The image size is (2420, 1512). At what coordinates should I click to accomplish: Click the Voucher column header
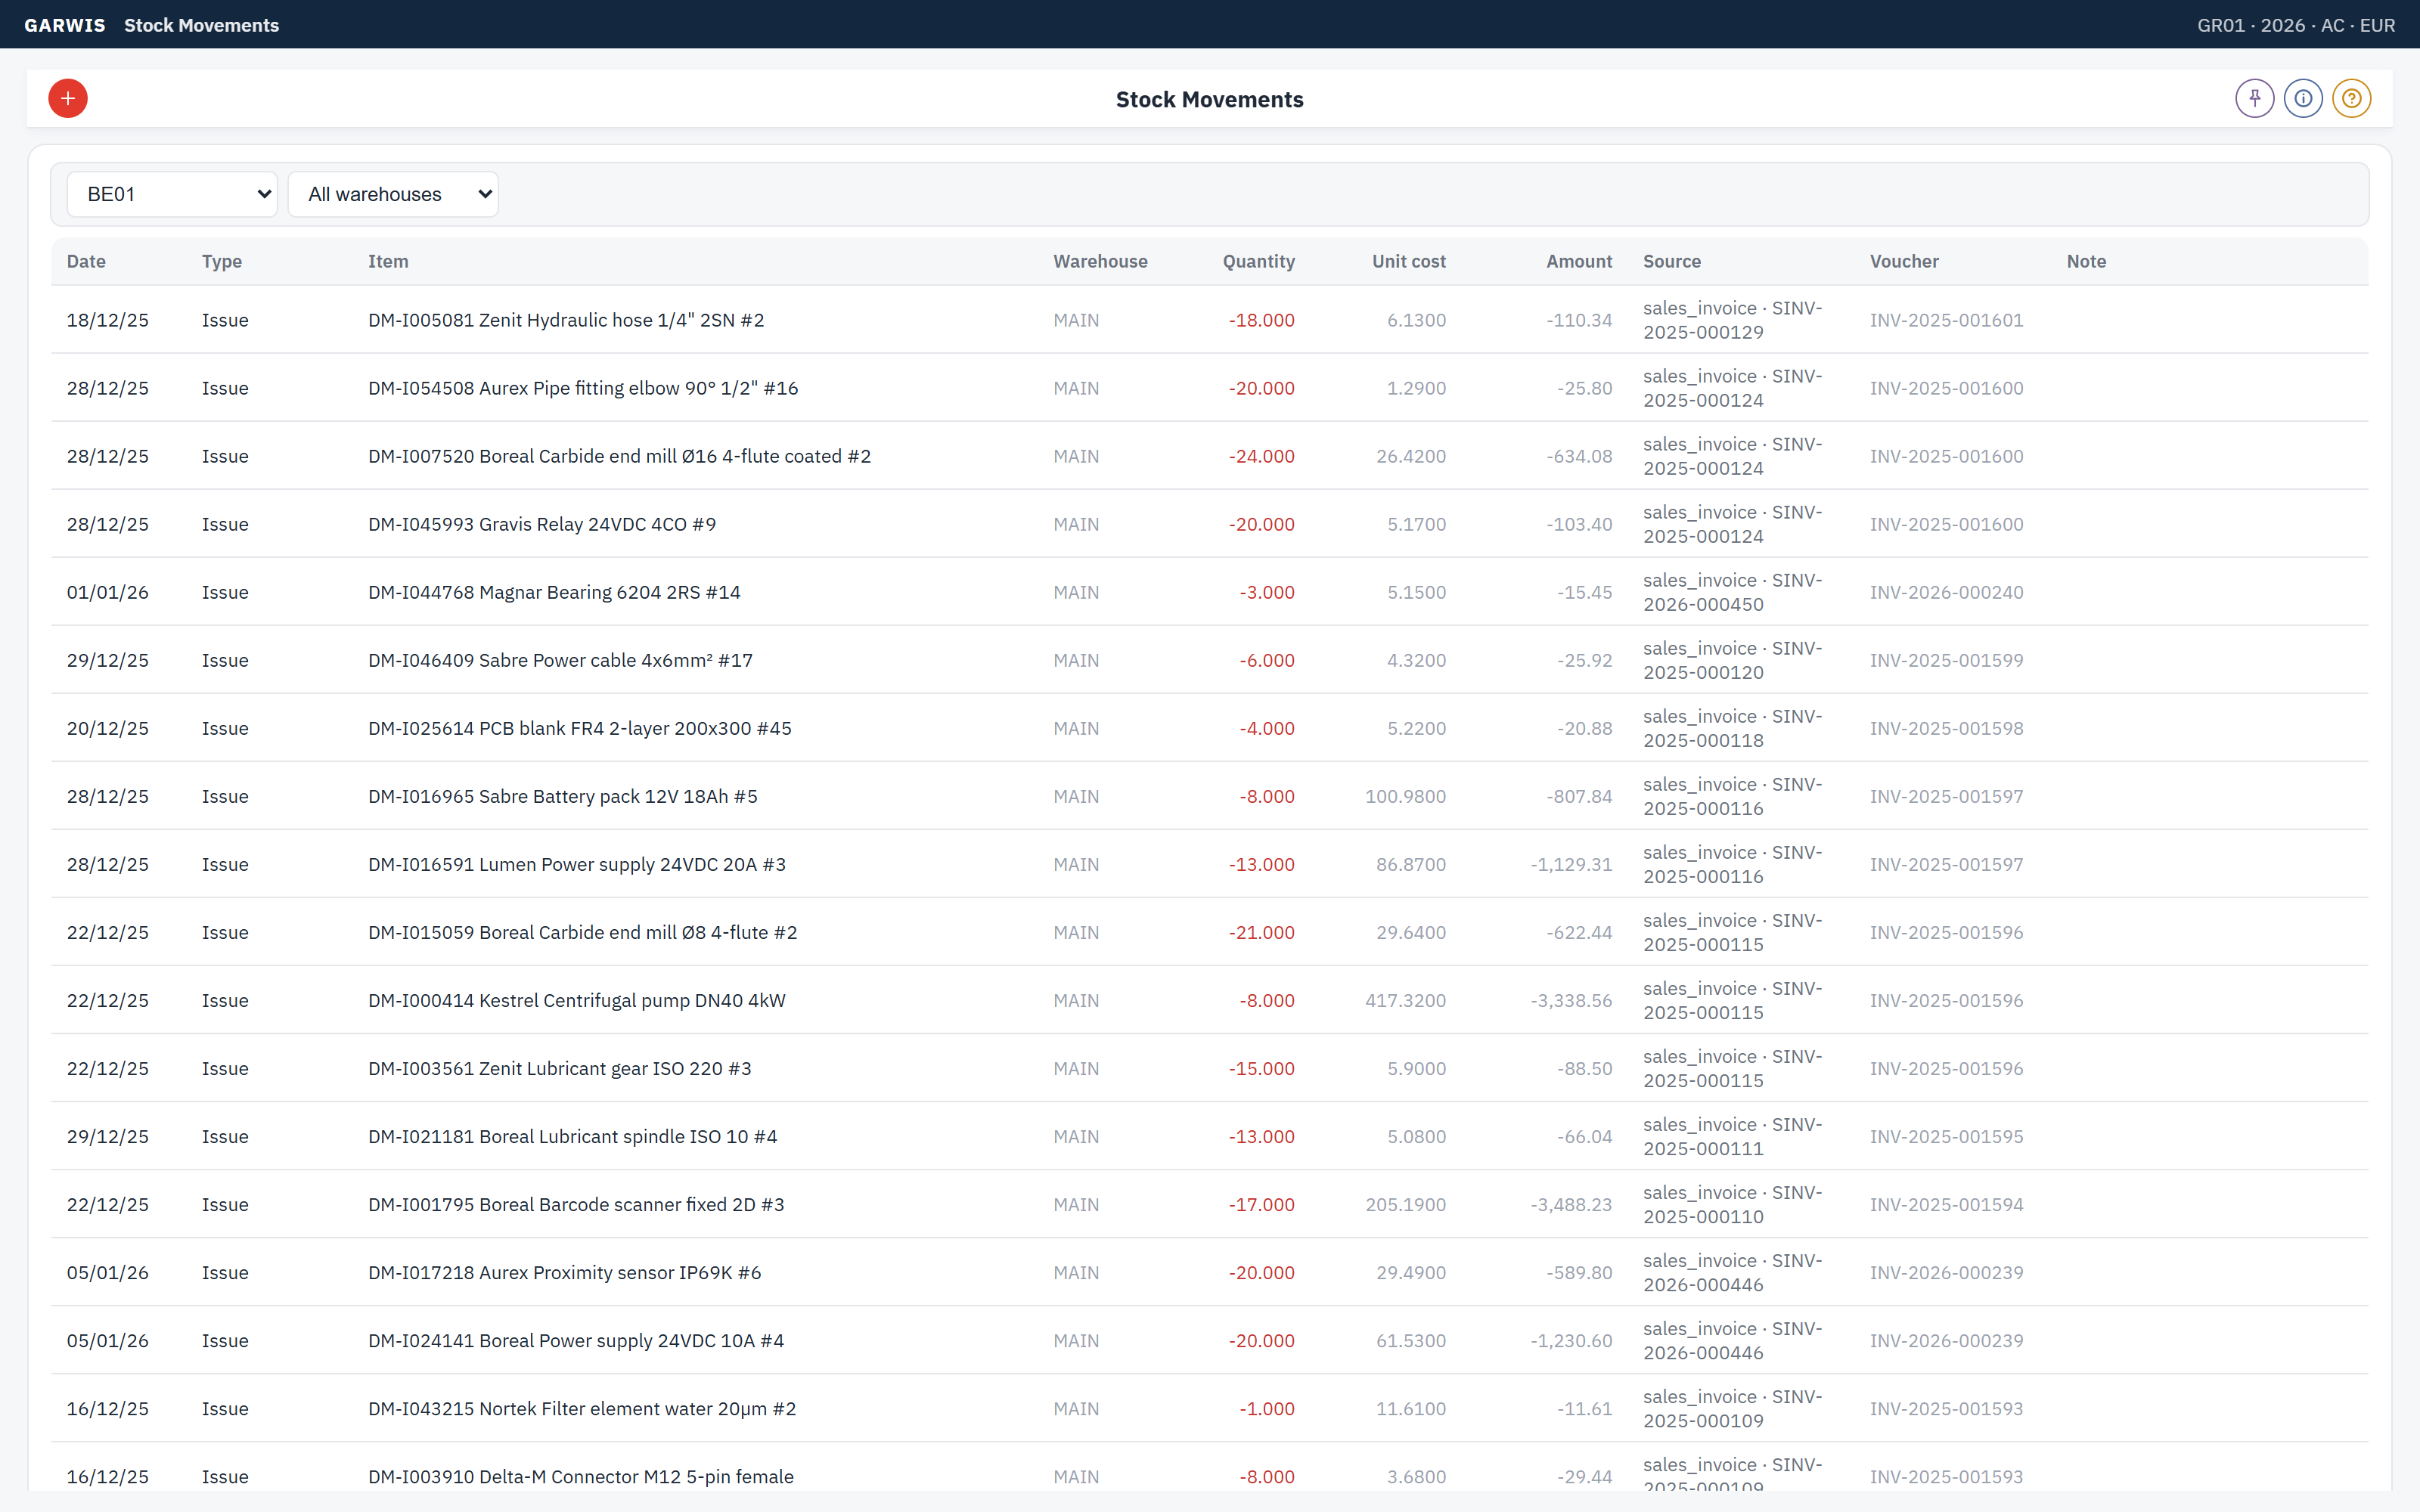(x=1904, y=261)
